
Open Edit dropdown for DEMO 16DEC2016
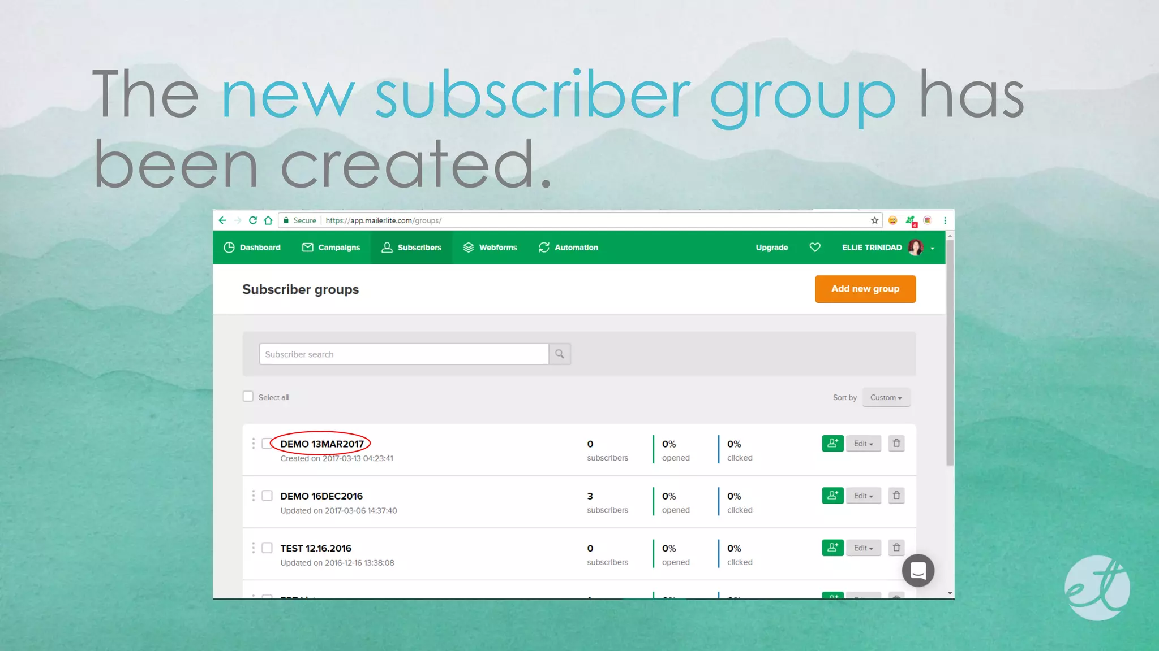click(864, 496)
